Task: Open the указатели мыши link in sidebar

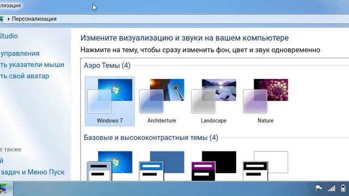Action: pos(32,65)
